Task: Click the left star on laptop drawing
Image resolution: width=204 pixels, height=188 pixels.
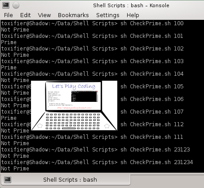Action: click(40, 126)
